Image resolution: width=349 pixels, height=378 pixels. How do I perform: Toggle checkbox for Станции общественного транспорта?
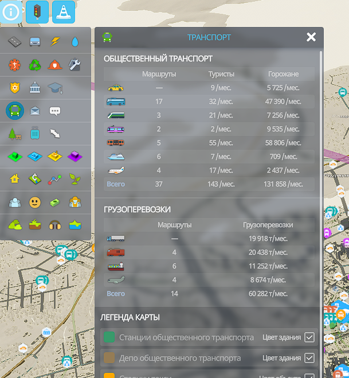click(309, 337)
